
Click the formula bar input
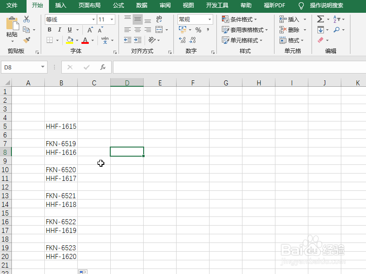[x=239, y=67]
